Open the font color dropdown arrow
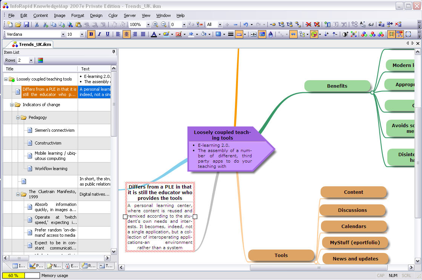 (160, 34)
